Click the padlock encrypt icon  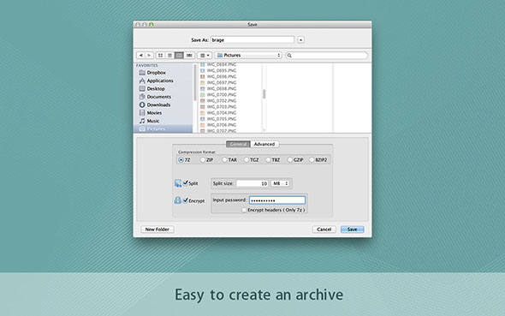click(x=178, y=200)
